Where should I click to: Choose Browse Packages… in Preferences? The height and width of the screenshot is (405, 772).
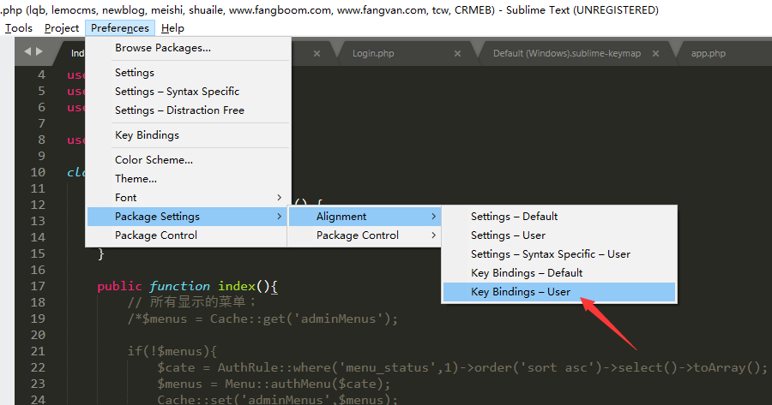[x=189, y=48]
